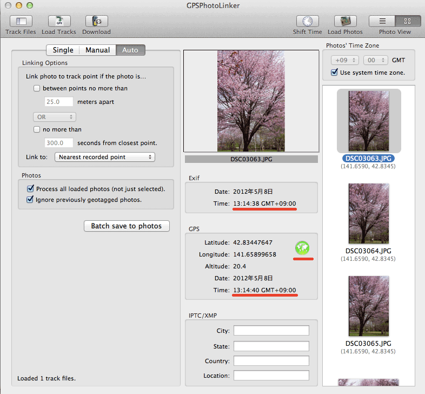Select the Single tab
Viewport: 425px width, 394px height.
[x=63, y=50]
